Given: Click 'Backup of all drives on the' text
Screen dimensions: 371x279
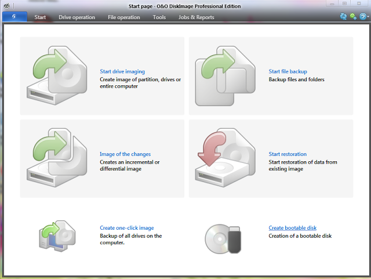Looking at the screenshot, I should pos(131,236).
